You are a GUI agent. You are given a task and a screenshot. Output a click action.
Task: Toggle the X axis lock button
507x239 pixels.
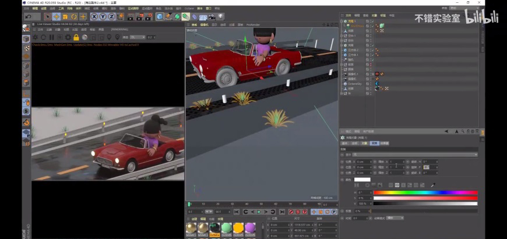(94, 17)
